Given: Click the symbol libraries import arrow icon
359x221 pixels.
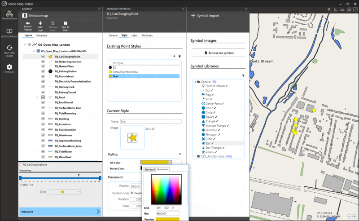Looking at the screenshot, I should 243,75.
